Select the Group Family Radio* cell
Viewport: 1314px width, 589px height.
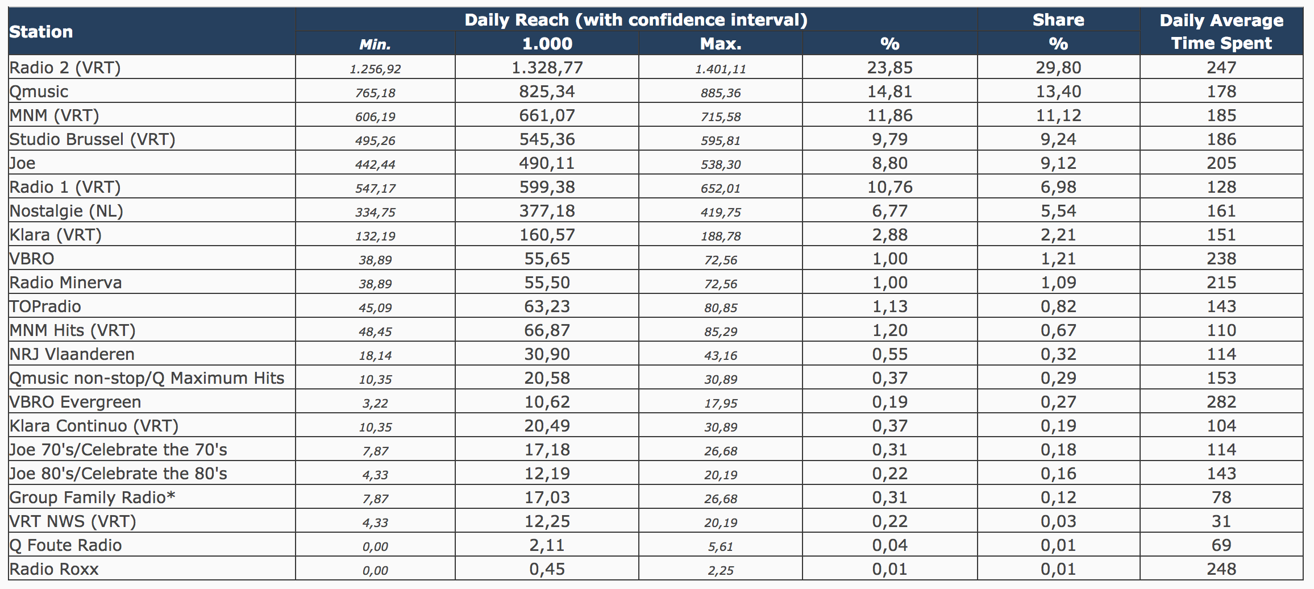pos(93,497)
